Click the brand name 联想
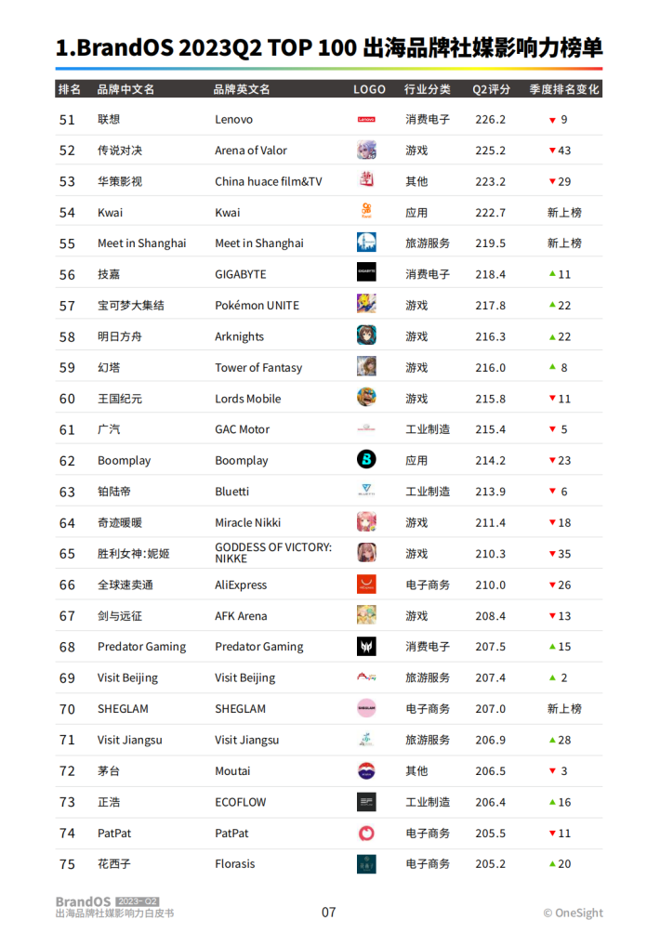Image resolution: width=660 pixels, height=933 pixels. 109,119
